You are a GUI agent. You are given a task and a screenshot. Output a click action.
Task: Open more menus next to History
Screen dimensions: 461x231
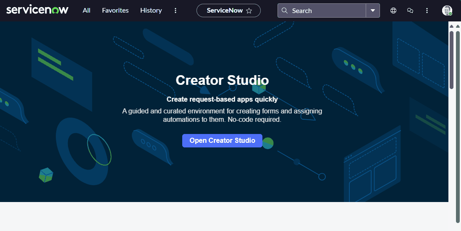click(175, 10)
